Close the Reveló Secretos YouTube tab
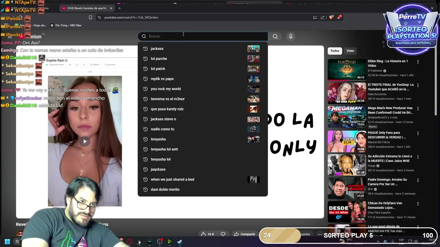 tap(111, 8)
